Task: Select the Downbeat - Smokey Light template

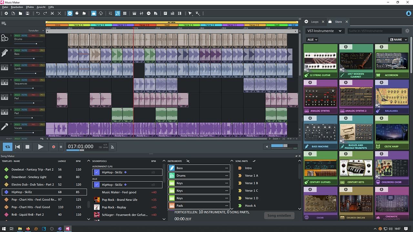Action: 29,177
